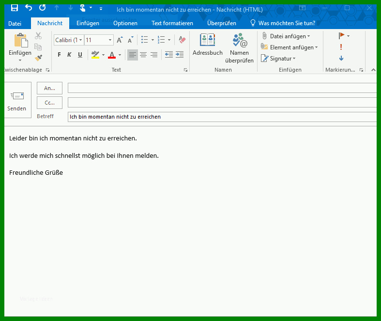The width and height of the screenshot is (381, 321).
Task: Mark message as low importance
Action: [341, 58]
